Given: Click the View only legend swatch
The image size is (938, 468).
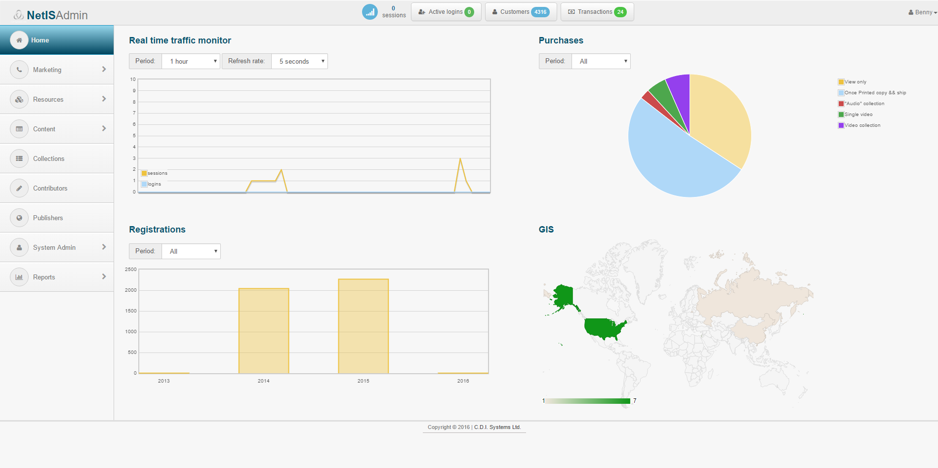Looking at the screenshot, I should click(x=841, y=82).
